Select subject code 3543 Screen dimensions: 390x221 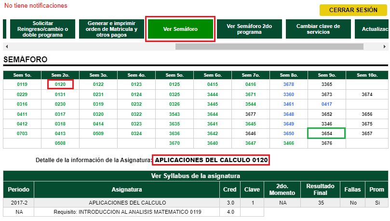click(x=175, y=114)
